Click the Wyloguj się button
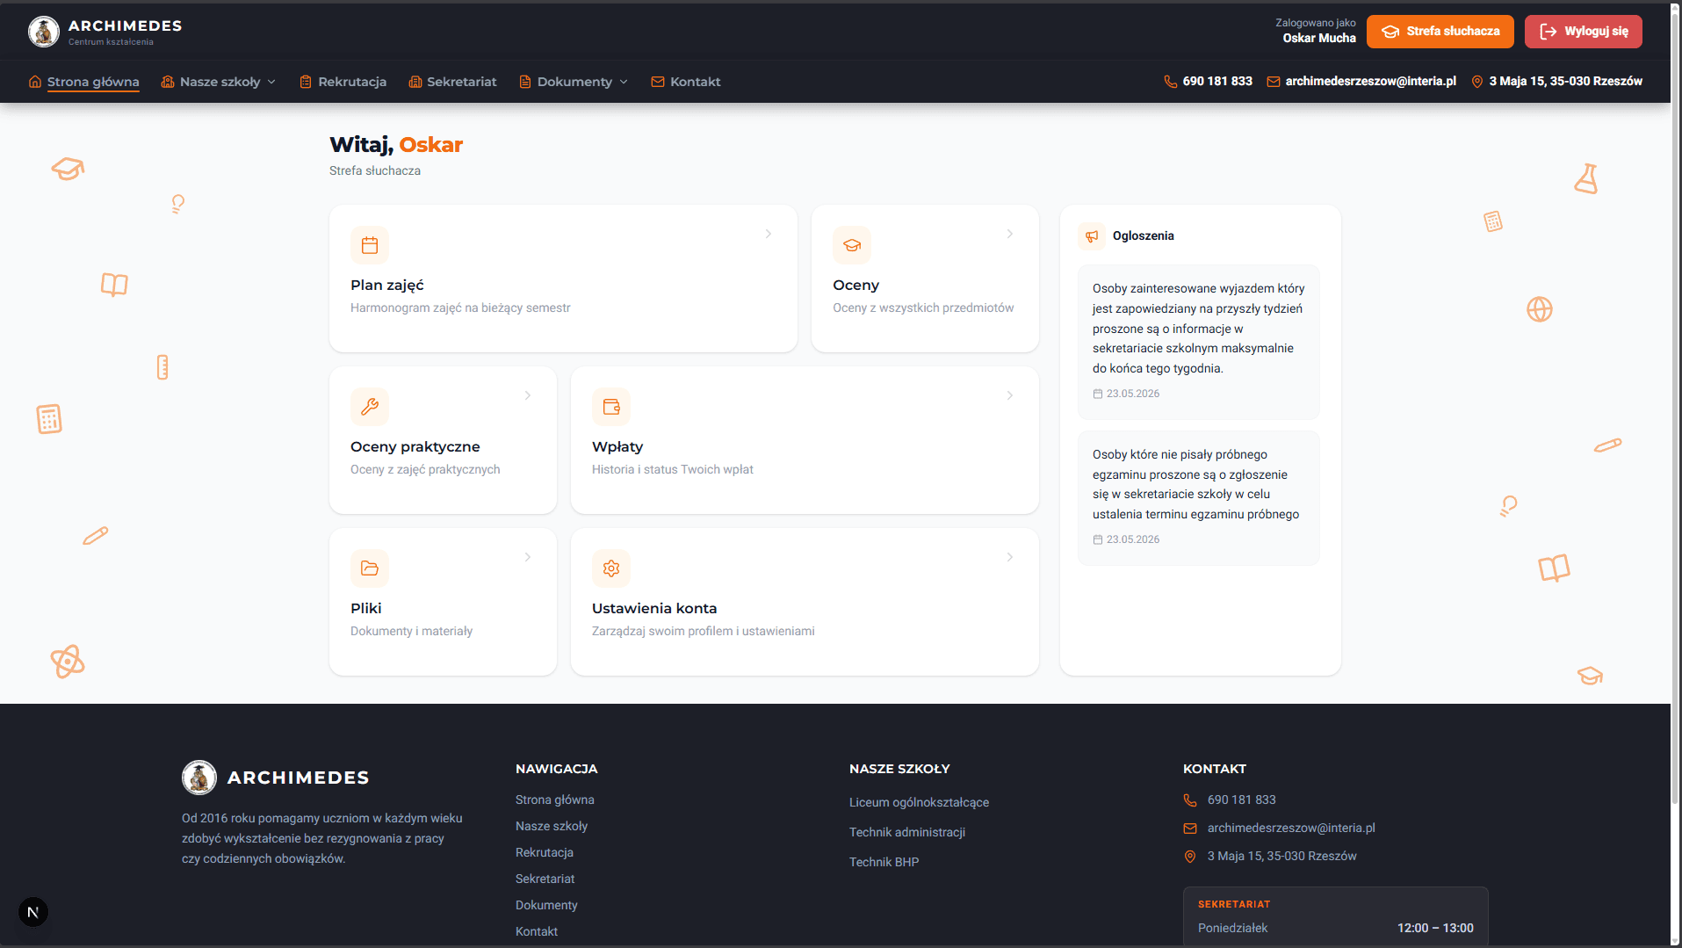Image resolution: width=1682 pixels, height=948 pixels. pos(1584,32)
